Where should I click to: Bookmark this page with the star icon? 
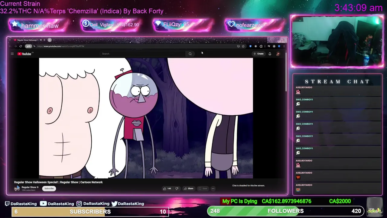(x=243, y=46)
